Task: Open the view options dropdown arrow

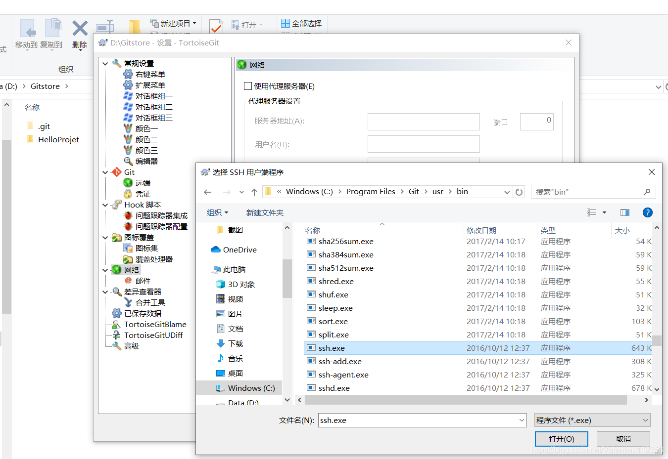Action: [604, 212]
